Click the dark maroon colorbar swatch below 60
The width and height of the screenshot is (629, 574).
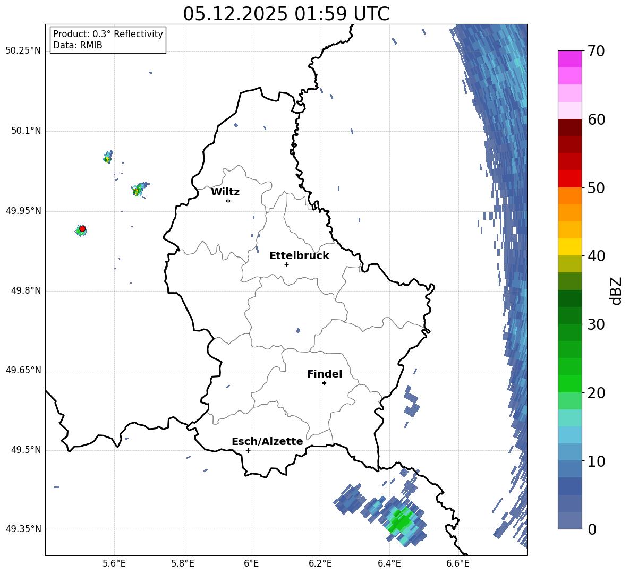(569, 127)
